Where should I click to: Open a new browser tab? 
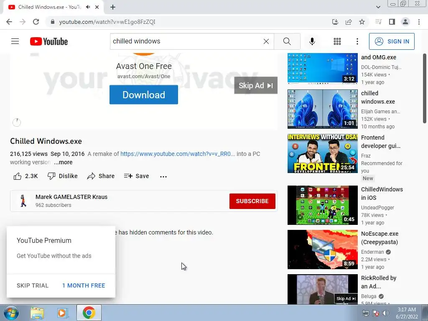pyautogui.click(x=113, y=8)
